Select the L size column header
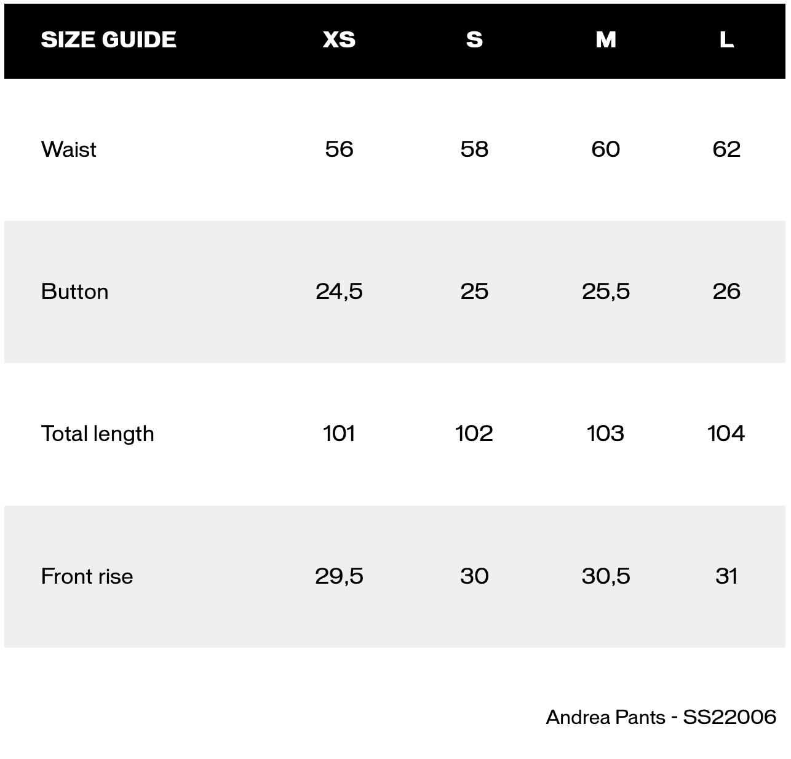Viewport: 791px width, 759px height. click(726, 40)
